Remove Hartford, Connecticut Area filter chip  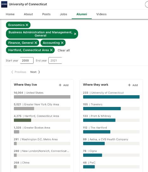click(51, 50)
